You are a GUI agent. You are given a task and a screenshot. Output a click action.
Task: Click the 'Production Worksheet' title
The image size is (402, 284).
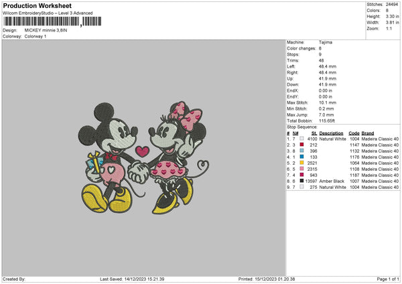coord(37,5)
